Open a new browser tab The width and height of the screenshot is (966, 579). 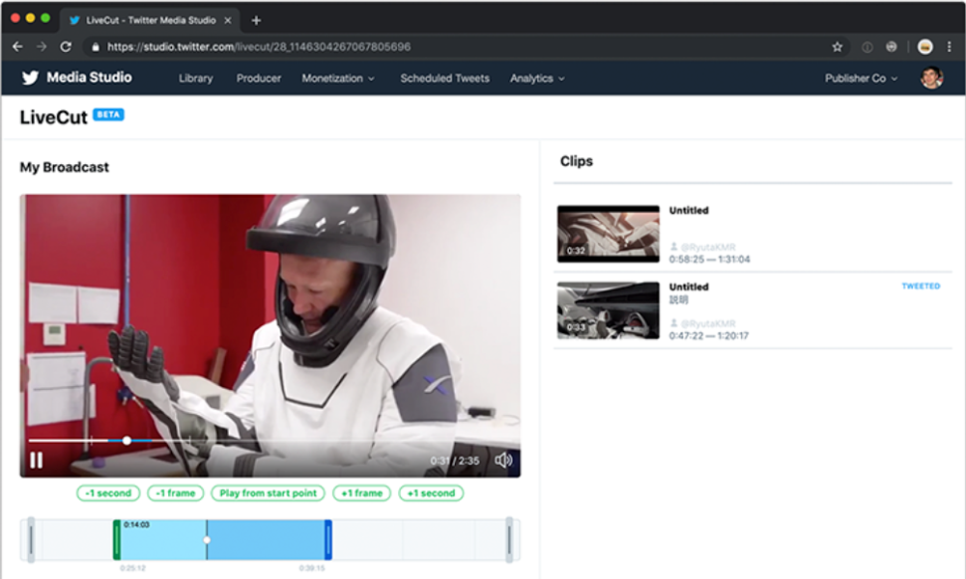click(x=256, y=20)
